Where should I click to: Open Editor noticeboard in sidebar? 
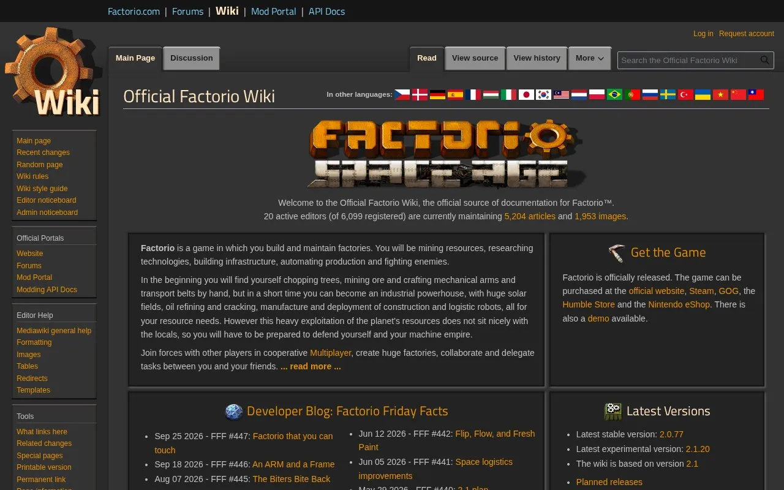point(47,200)
